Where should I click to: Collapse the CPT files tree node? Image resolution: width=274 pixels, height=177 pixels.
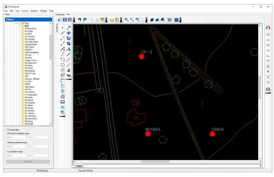point(16,23)
